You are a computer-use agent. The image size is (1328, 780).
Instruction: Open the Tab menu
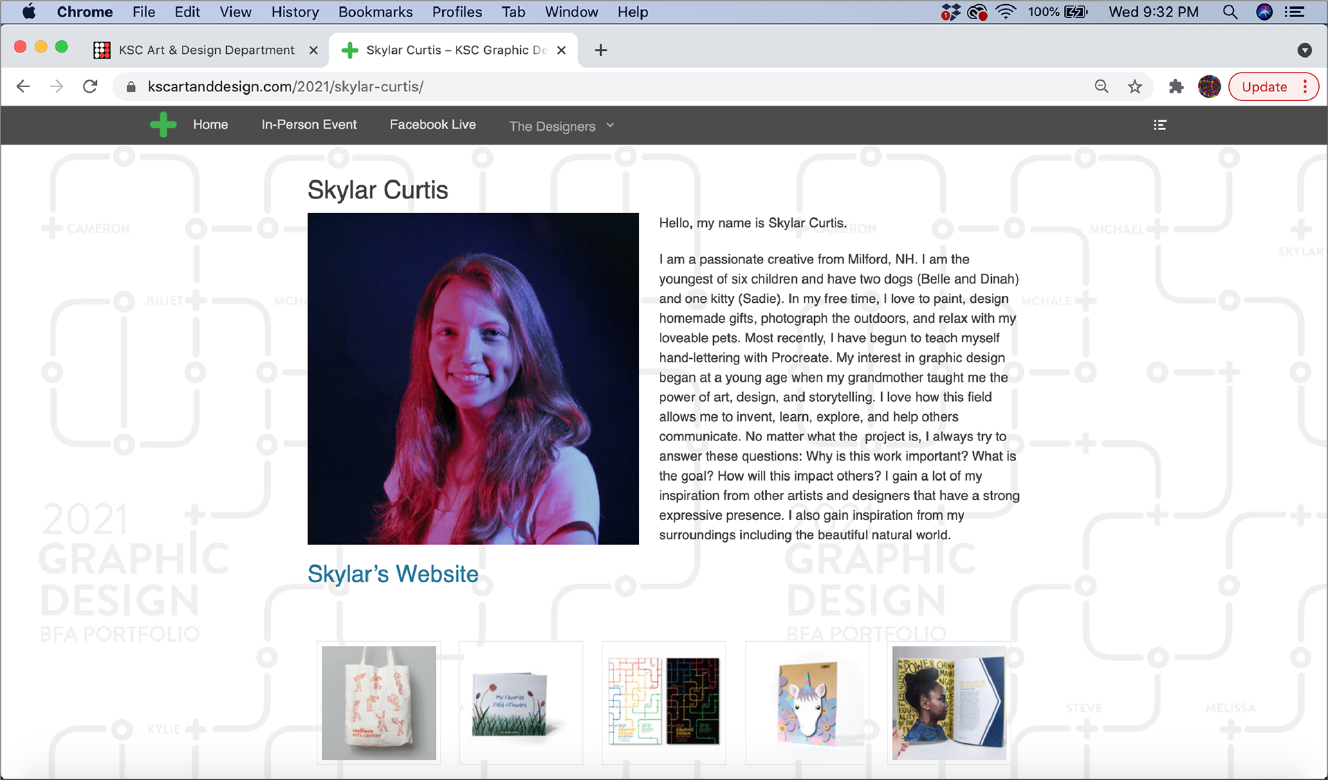[513, 12]
